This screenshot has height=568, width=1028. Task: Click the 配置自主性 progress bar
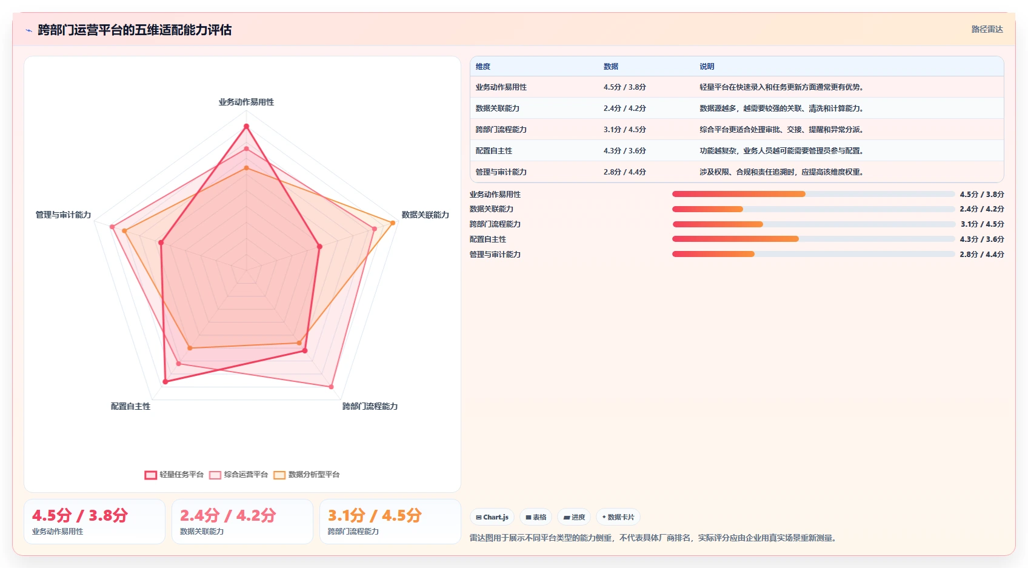[x=813, y=239]
